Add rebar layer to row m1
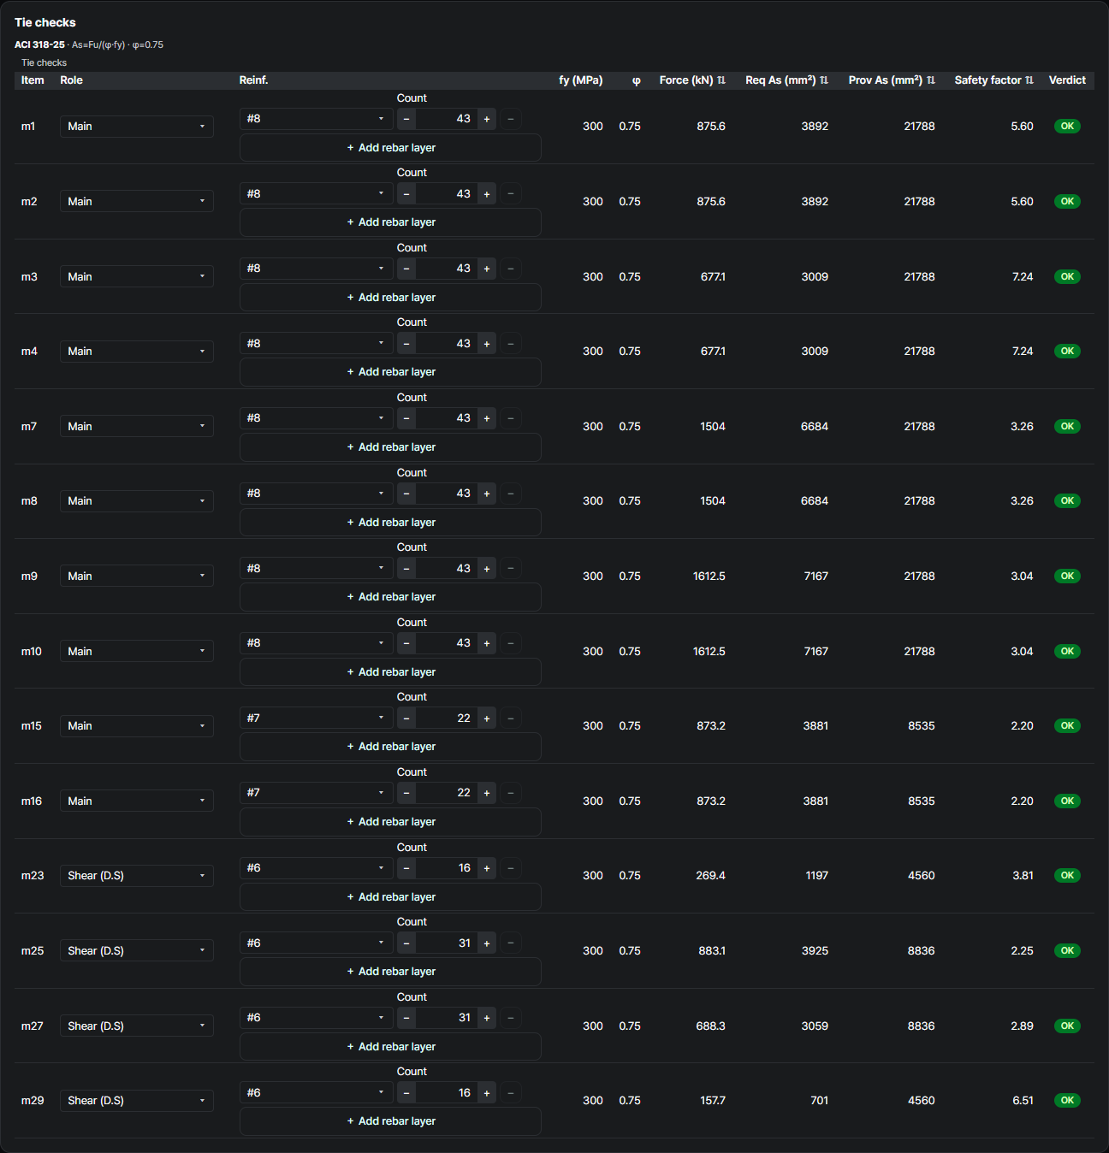 [x=390, y=148]
